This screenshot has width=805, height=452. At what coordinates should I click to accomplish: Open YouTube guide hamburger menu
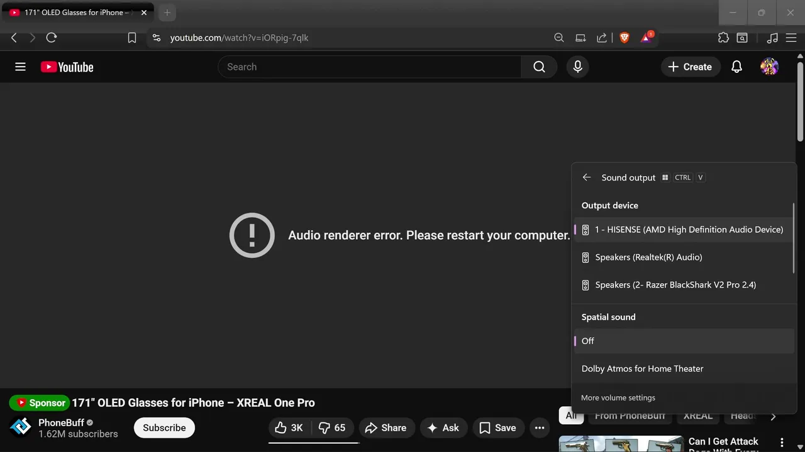(x=20, y=67)
